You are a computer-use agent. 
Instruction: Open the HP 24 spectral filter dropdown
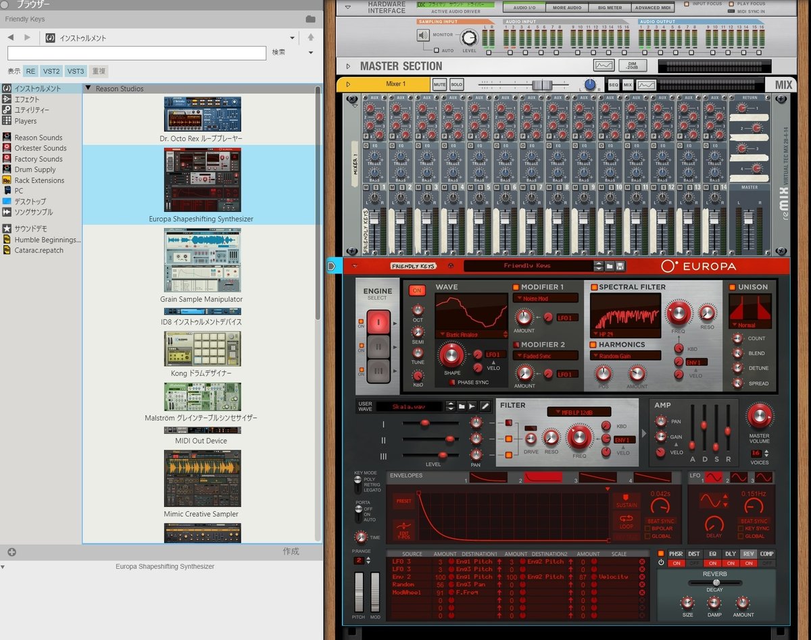point(624,334)
